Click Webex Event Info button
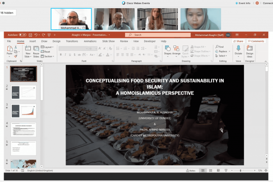The image size is (273, 182). (243, 3)
